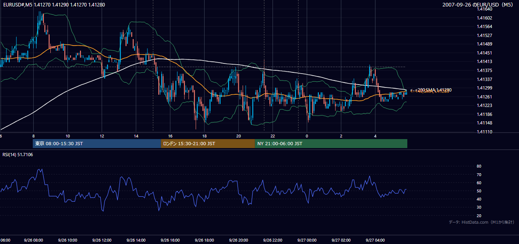Click price axis label 1.41413
This screenshot has height=244, width=519.
click(x=485, y=62)
